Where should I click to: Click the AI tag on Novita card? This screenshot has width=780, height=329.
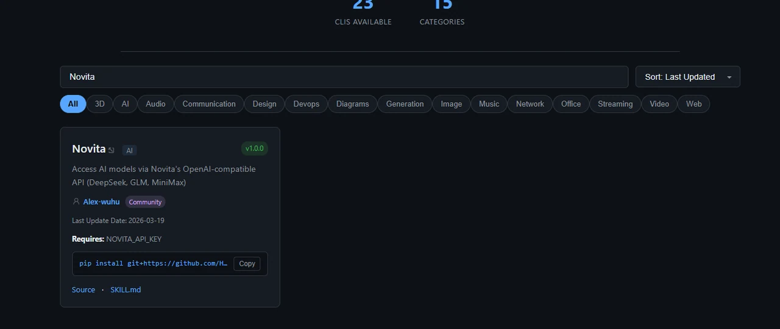(129, 150)
